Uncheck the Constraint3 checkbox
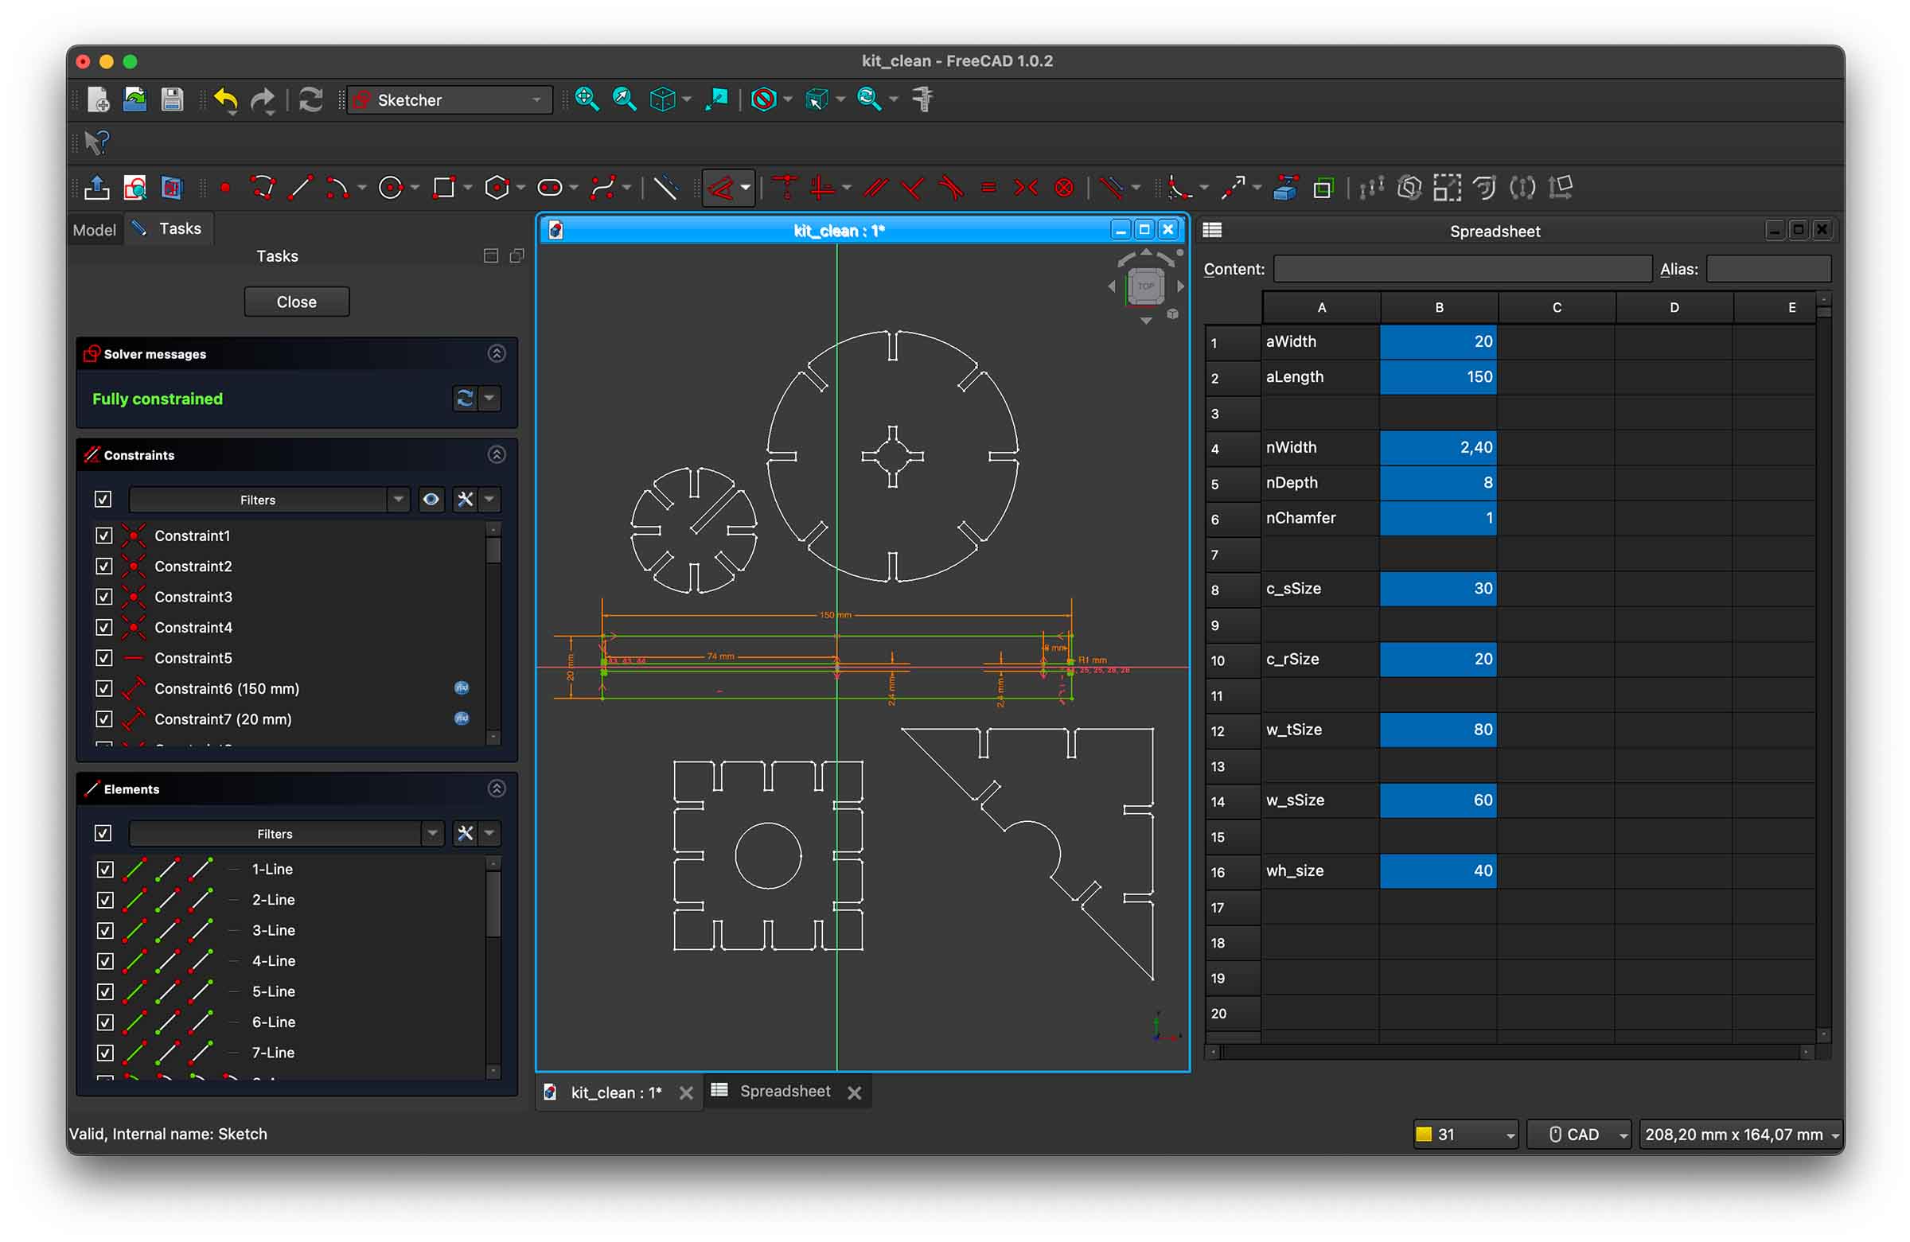 point(103,597)
